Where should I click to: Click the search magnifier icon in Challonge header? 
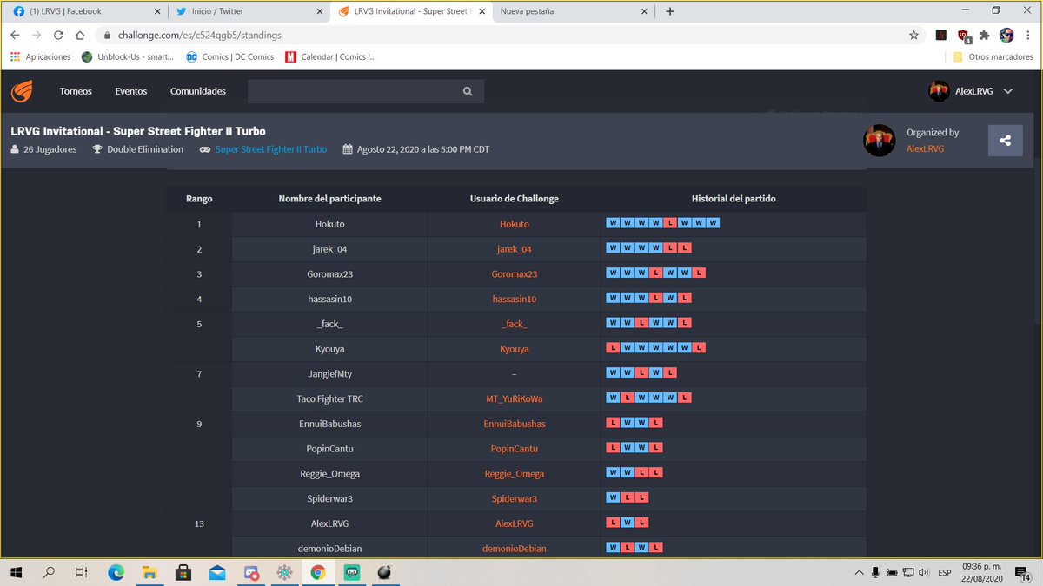(x=468, y=91)
